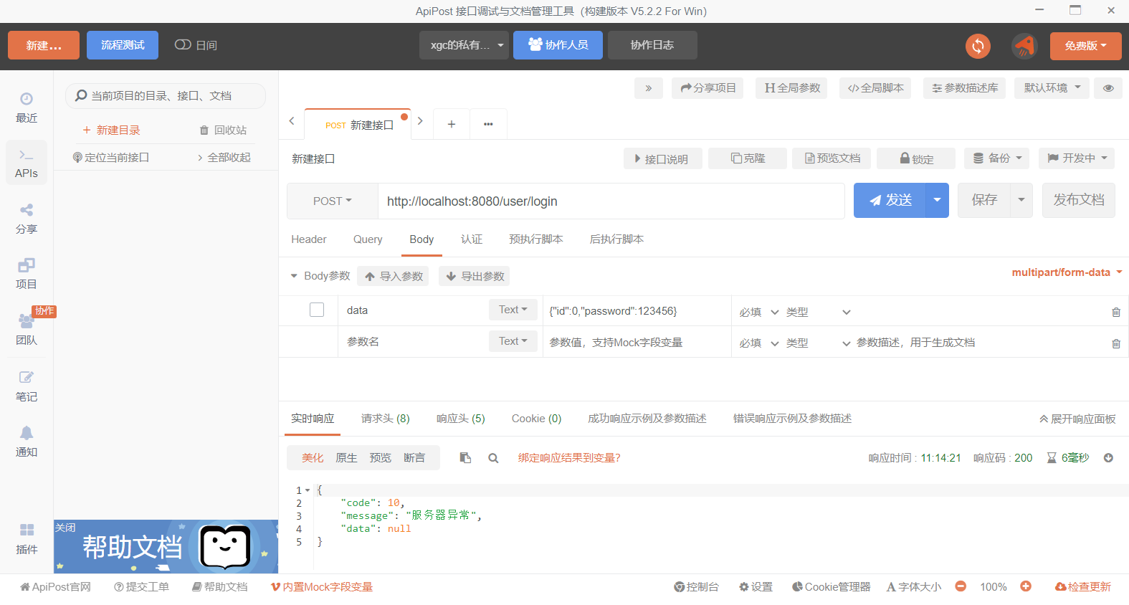Open the multipart/form-data body type dropdown

coord(1067,272)
